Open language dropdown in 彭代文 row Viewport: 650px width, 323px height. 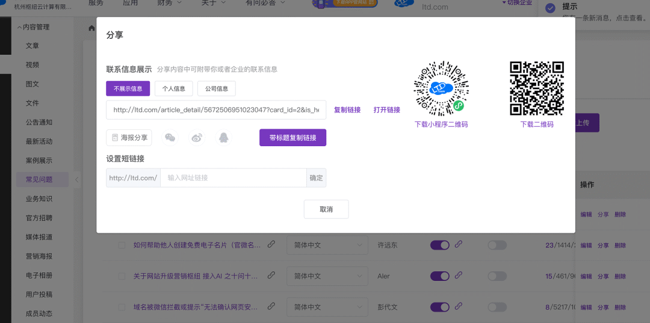pos(327,307)
